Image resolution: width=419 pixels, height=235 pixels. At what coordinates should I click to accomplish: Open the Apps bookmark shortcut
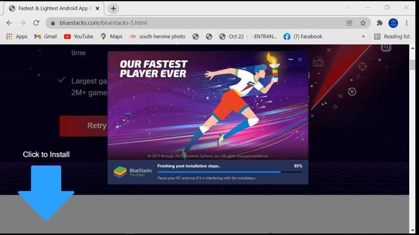(x=16, y=37)
